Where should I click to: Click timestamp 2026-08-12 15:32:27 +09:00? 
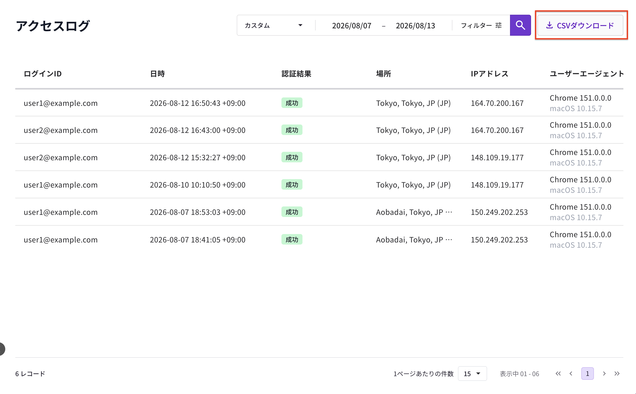pyautogui.click(x=198, y=157)
